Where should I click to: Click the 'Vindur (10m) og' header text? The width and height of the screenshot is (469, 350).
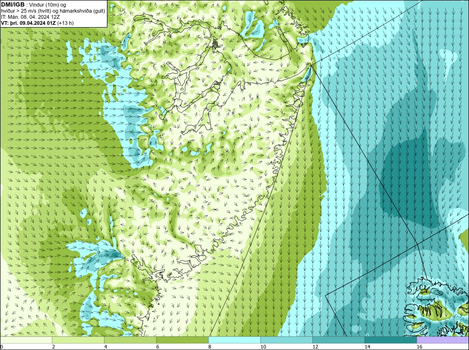(x=48, y=5)
